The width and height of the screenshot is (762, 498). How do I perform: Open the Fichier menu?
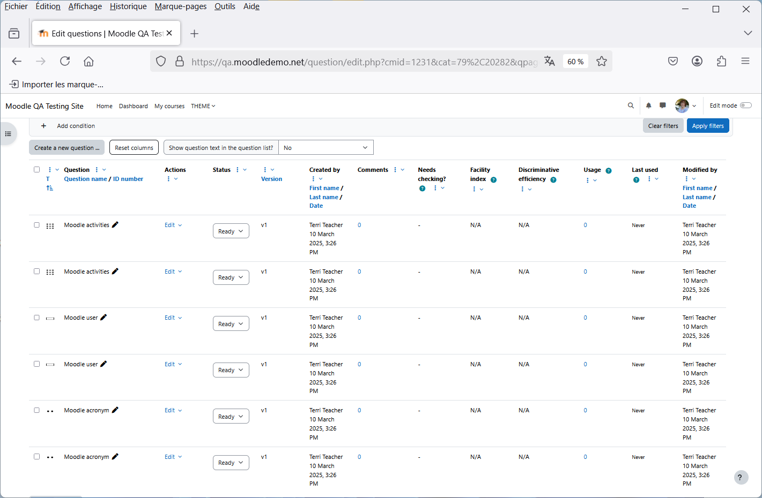tap(16, 6)
